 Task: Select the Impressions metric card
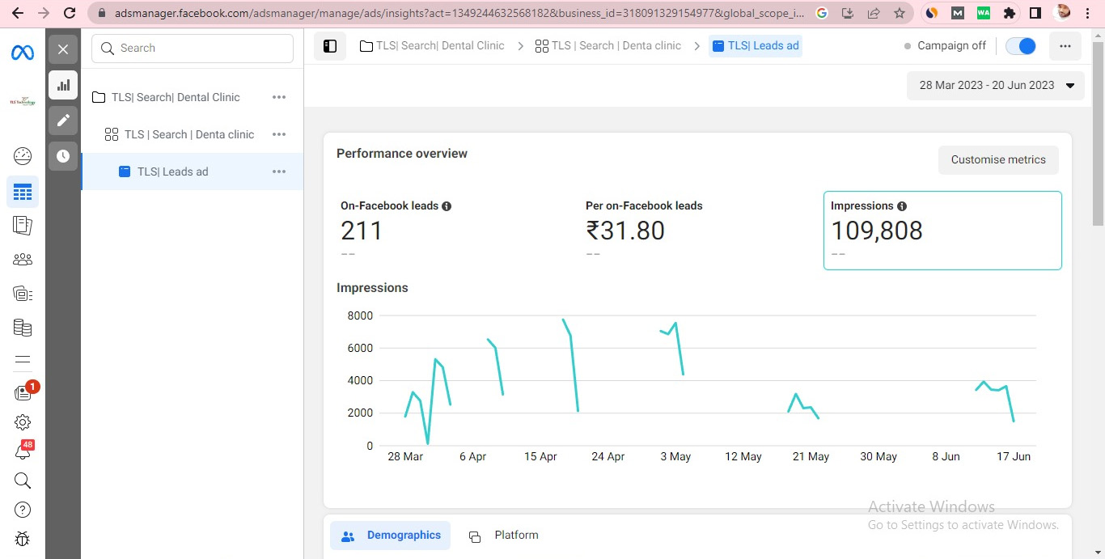pyautogui.click(x=942, y=231)
